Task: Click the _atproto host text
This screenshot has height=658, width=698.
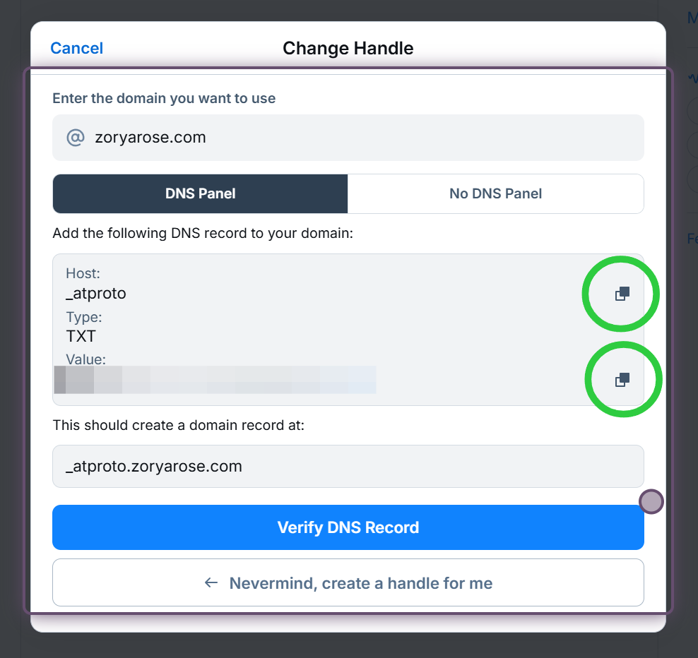Action: 96,293
